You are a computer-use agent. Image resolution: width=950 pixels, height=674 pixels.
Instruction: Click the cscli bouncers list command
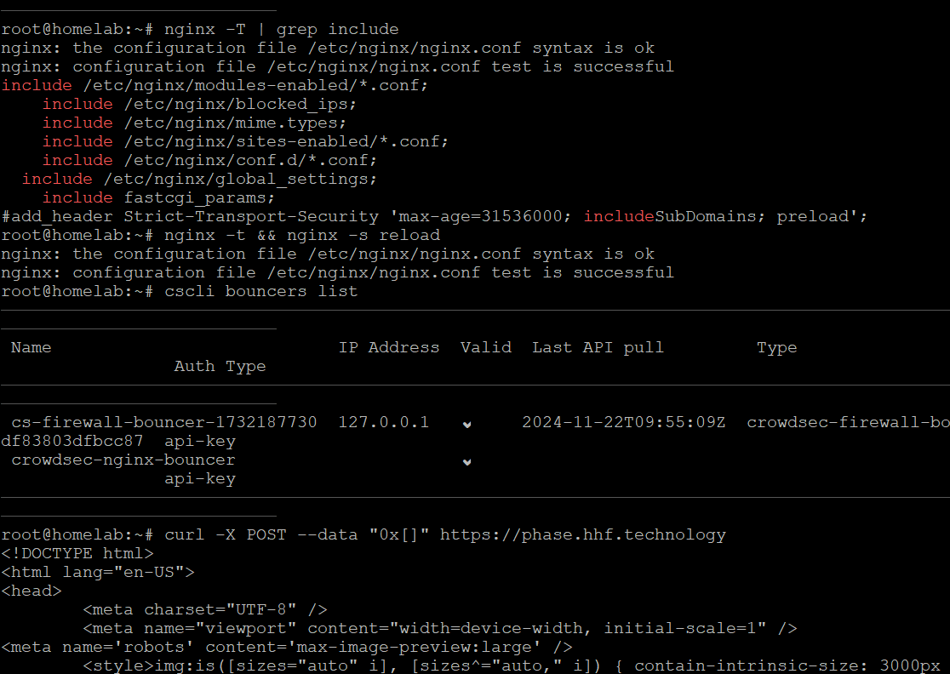click(261, 292)
